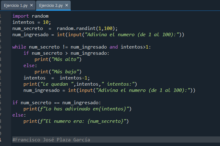The width and height of the screenshot is (220, 146).
Task: Click the 'if num_secreto > num_ingresado:' line
Action: pyautogui.click(x=66, y=53)
